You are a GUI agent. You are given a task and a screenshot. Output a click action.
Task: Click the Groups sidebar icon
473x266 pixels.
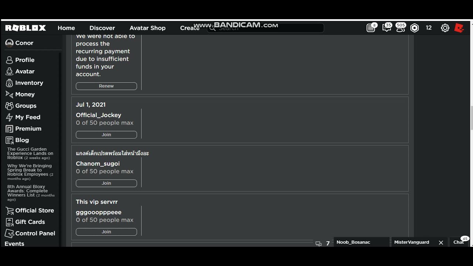9,106
